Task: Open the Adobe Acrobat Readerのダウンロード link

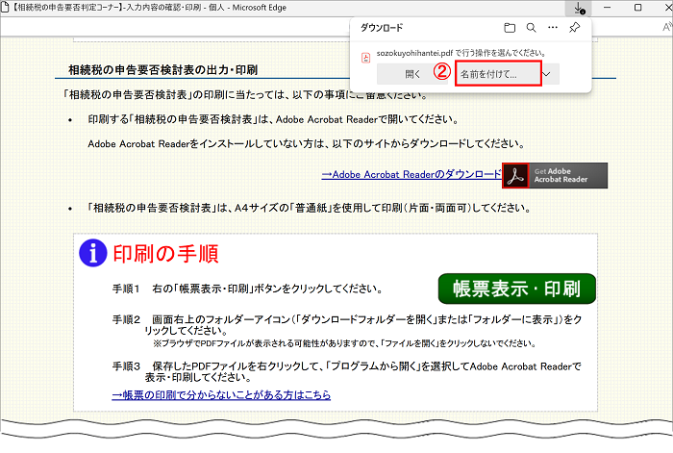Action: (x=411, y=174)
